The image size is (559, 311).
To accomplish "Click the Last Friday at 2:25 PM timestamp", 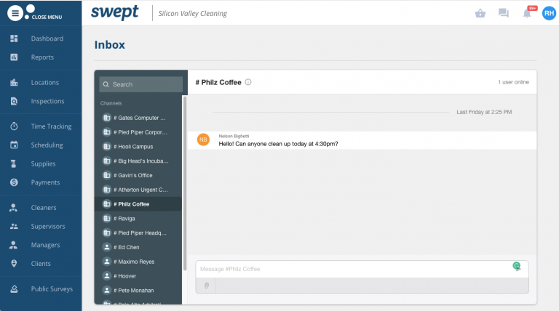I will click(484, 112).
